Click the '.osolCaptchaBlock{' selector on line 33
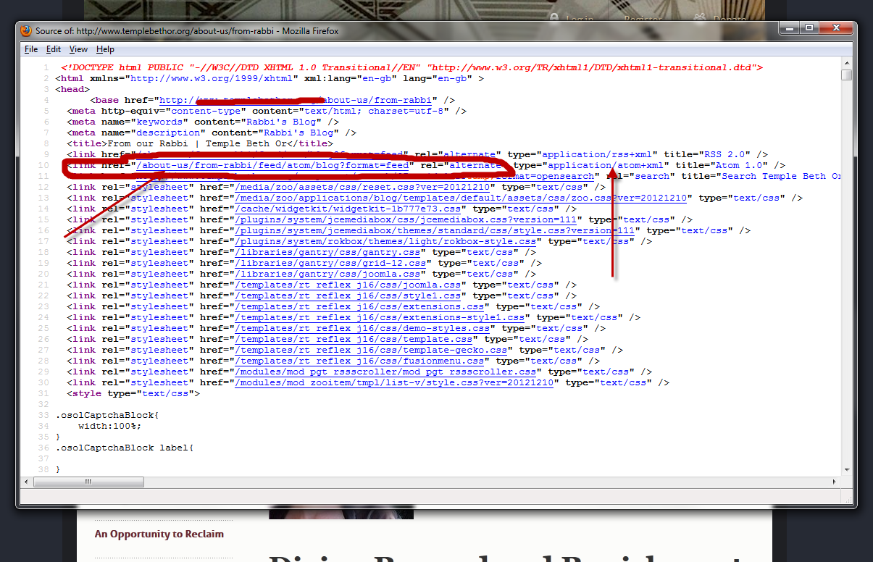The height and width of the screenshot is (562, 873). pyautogui.click(x=107, y=415)
